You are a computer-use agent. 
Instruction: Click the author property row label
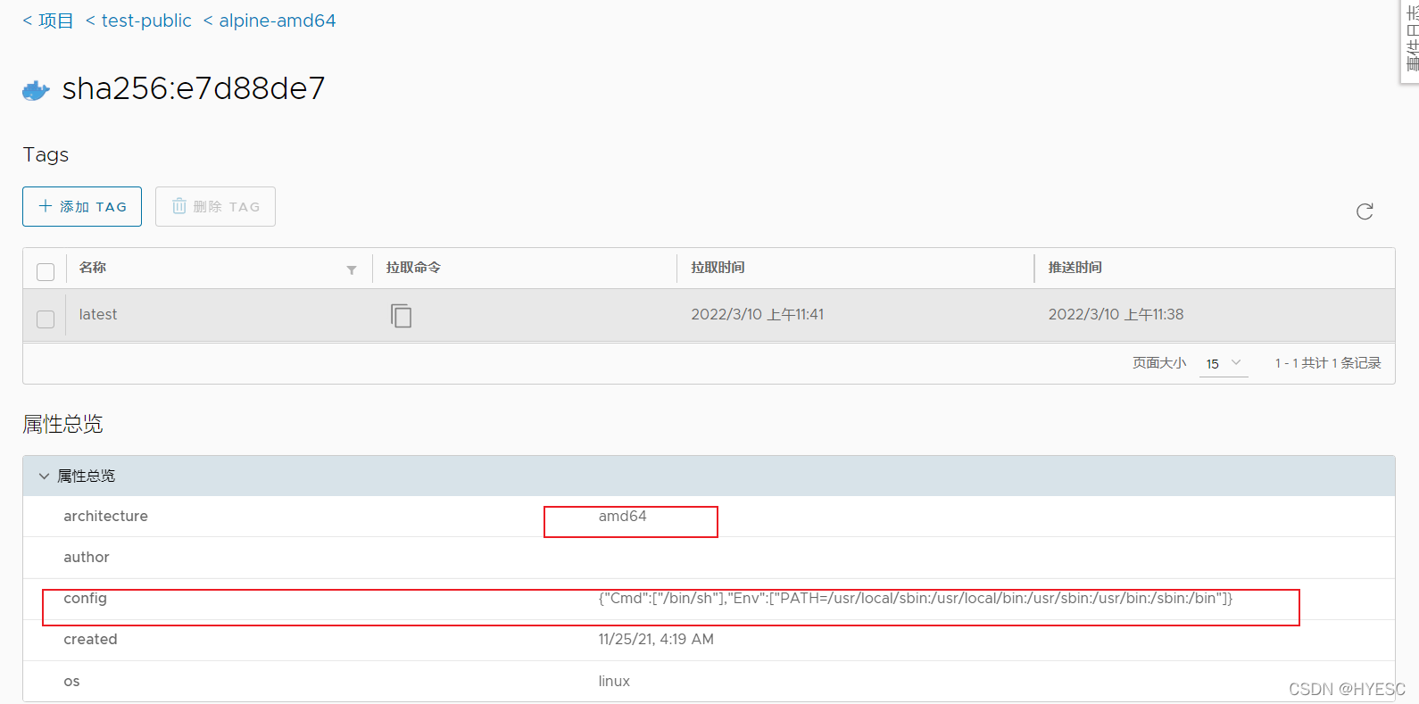click(x=87, y=557)
